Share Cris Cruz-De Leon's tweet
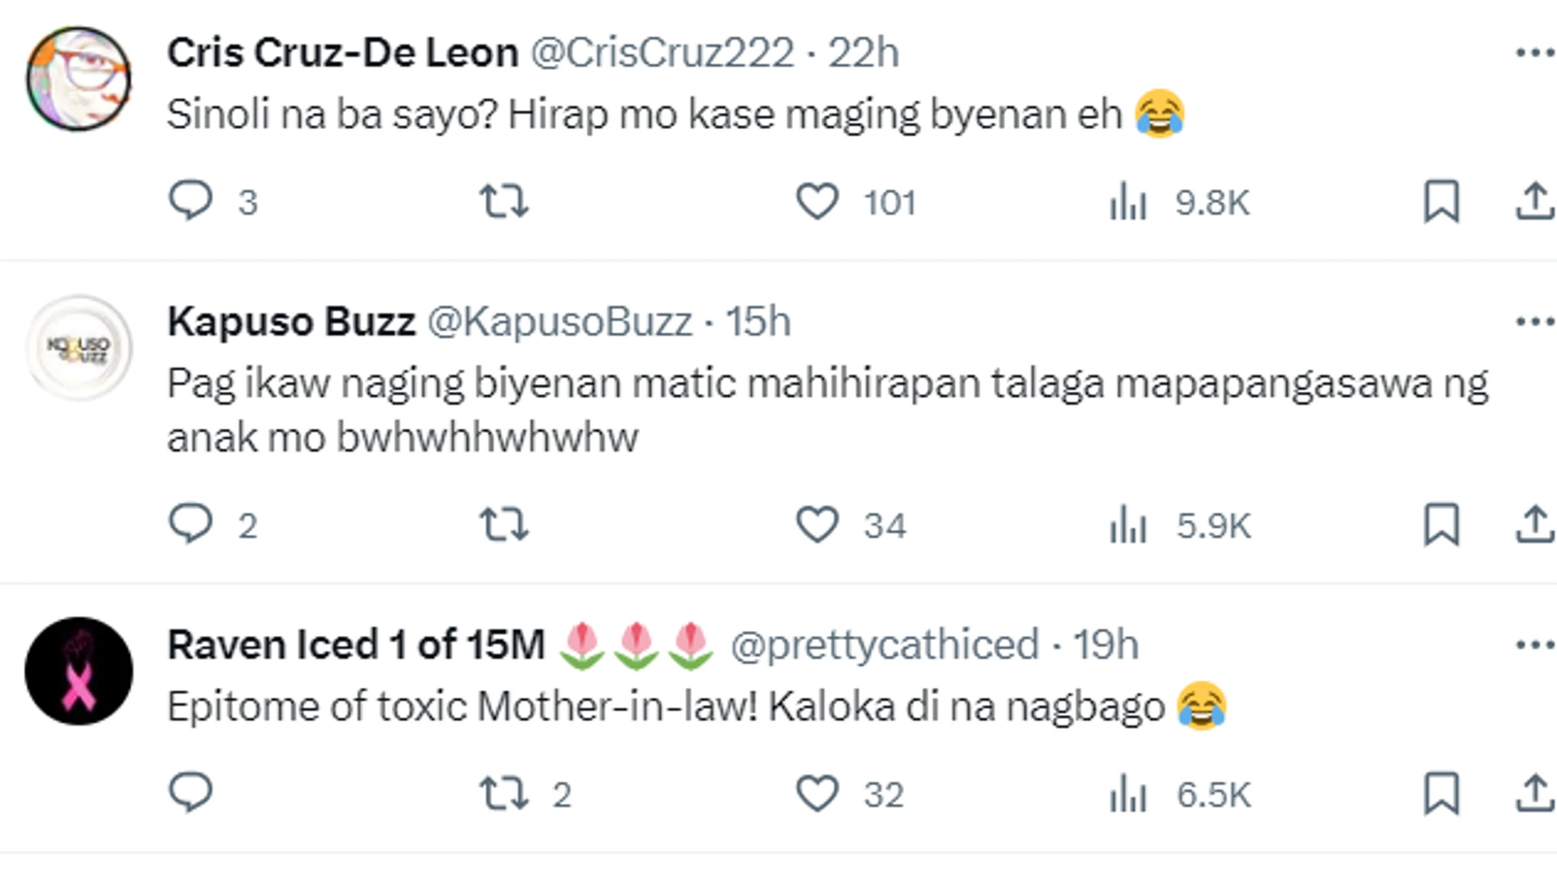 pyautogui.click(x=1535, y=201)
